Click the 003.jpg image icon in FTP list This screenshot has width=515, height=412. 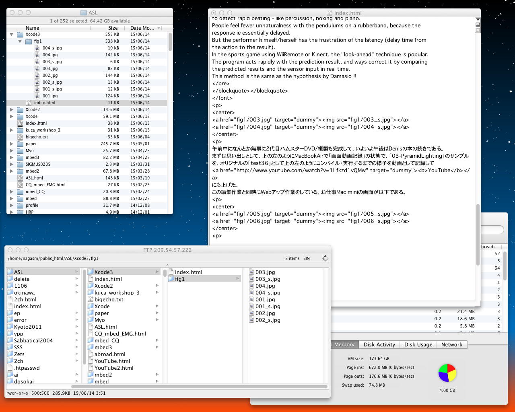(252, 272)
